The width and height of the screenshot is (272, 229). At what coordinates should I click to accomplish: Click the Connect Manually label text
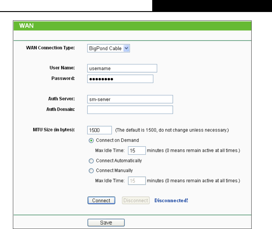click(114, 170)
